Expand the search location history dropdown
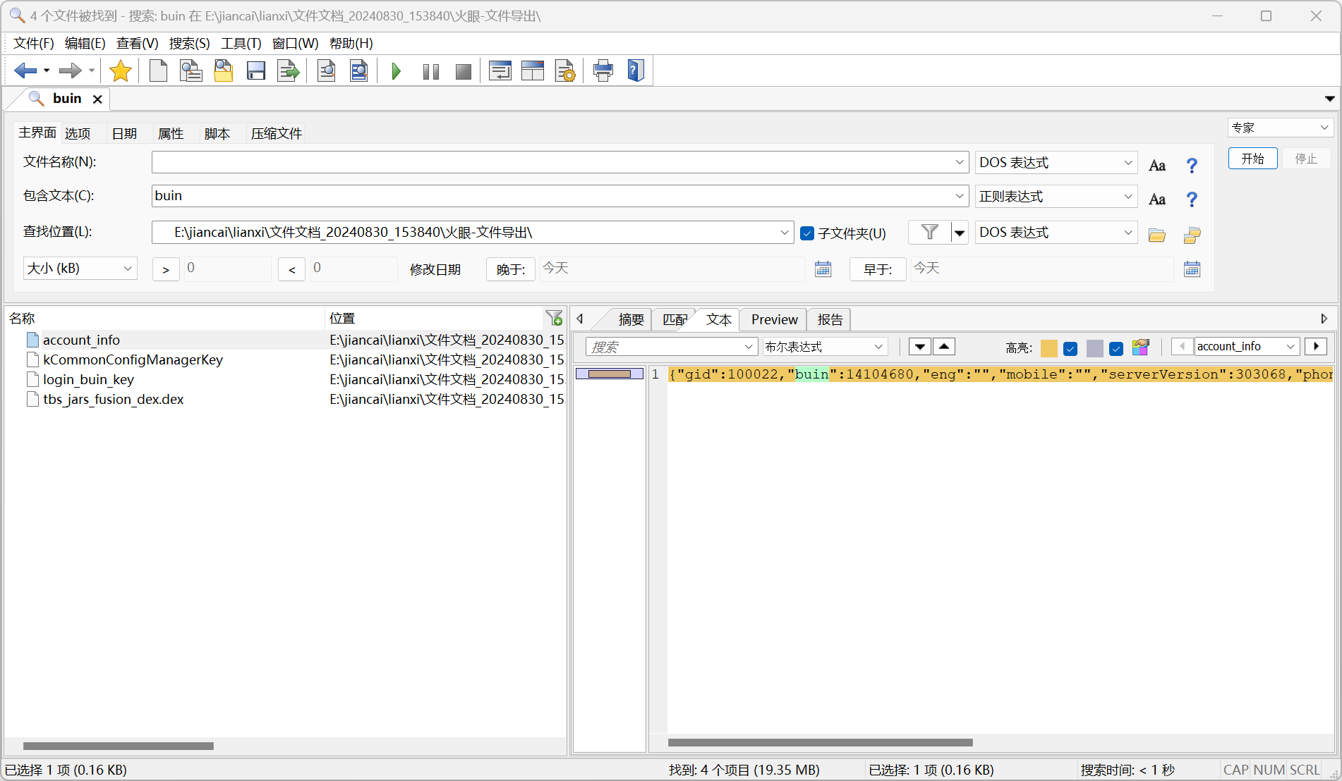Screen dimensions: 1342x781 pyautogui.click(x=785, y=233)
